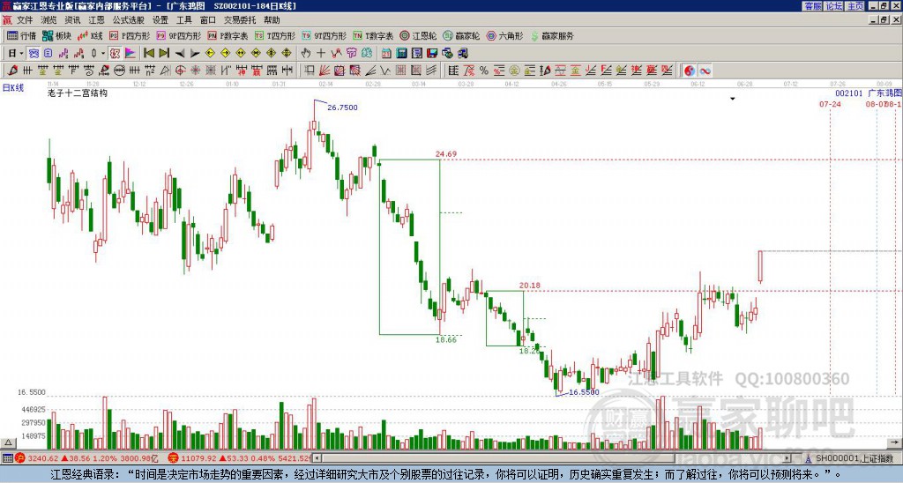Expand the 日 period dropdown

pyautogui.click(x=21, y=53)
